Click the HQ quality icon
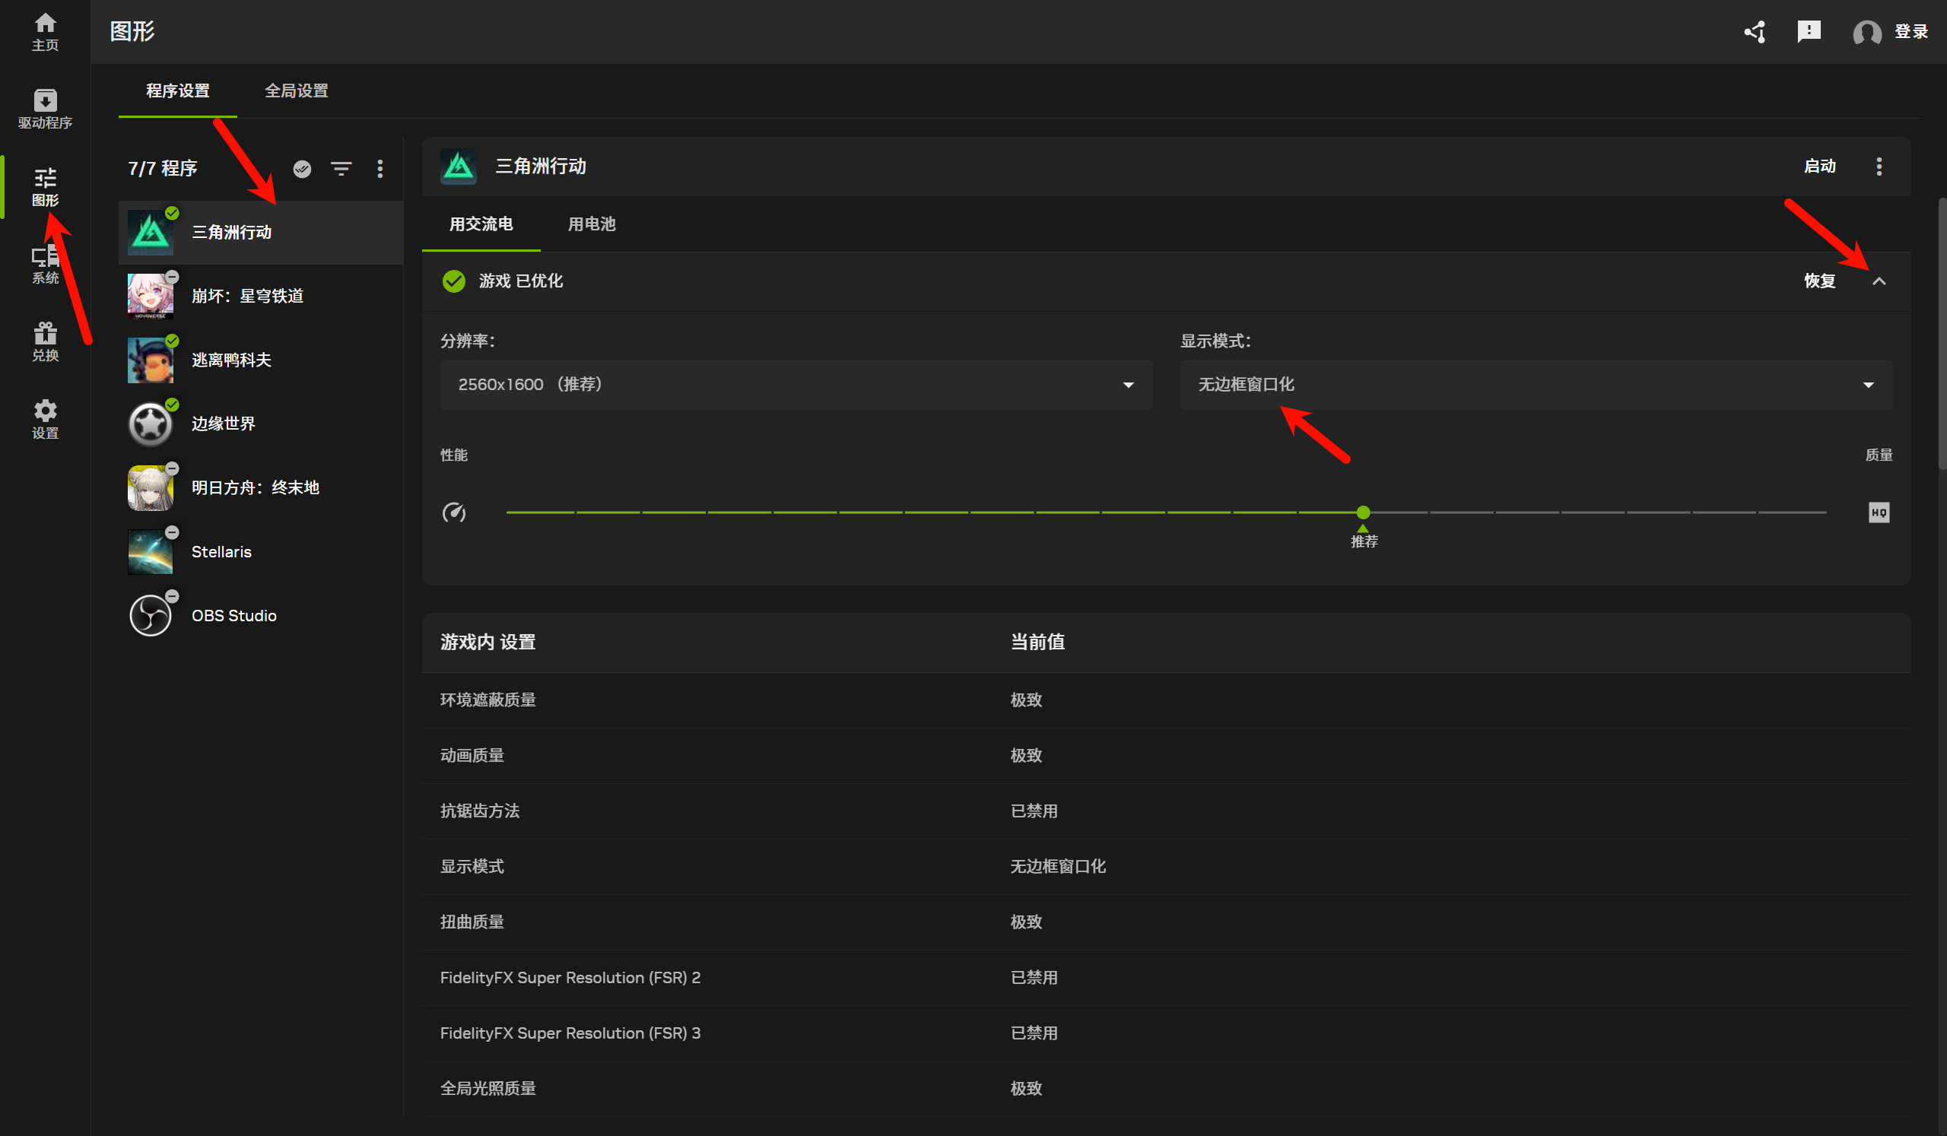Screen dimensions: 1947x1136 [1879, 512]
